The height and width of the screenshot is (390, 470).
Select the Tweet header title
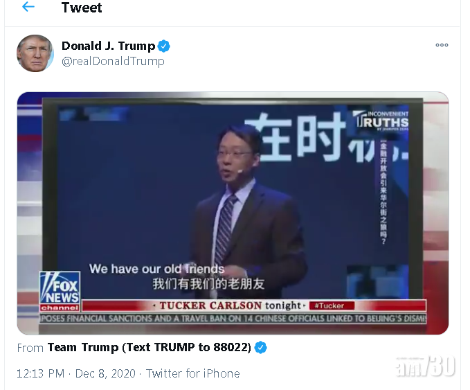point(82,8)
